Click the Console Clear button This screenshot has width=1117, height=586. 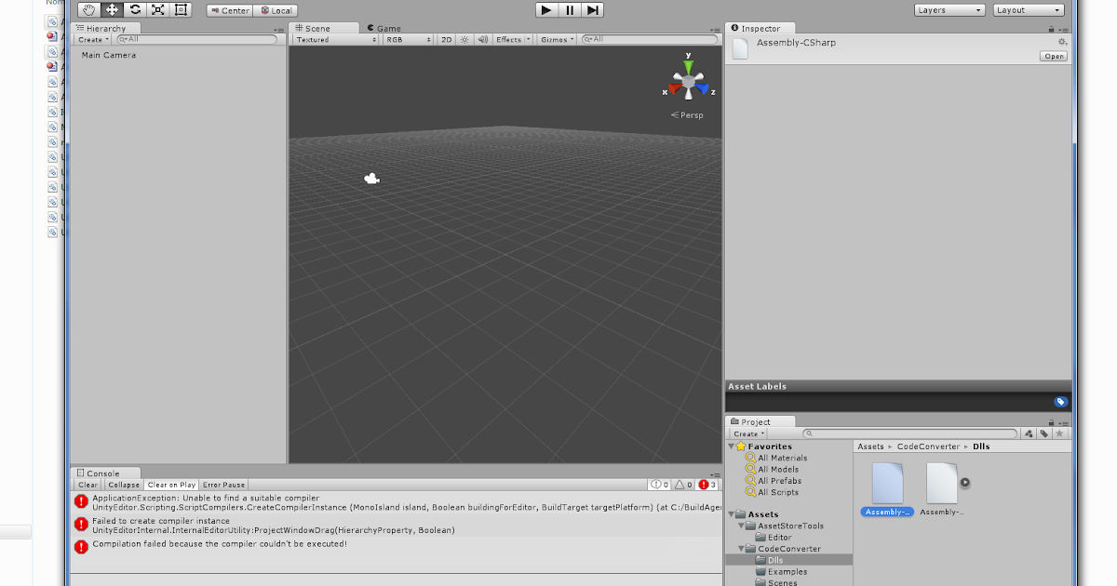tap(87, 485)
